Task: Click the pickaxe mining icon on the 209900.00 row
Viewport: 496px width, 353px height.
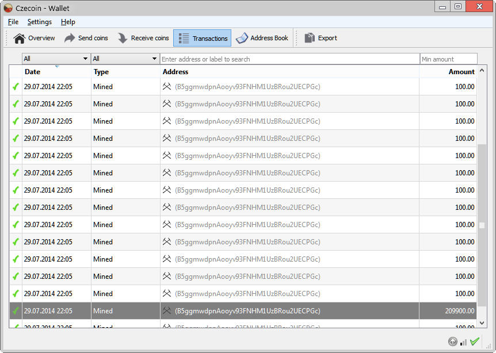Action: point(167,310)
